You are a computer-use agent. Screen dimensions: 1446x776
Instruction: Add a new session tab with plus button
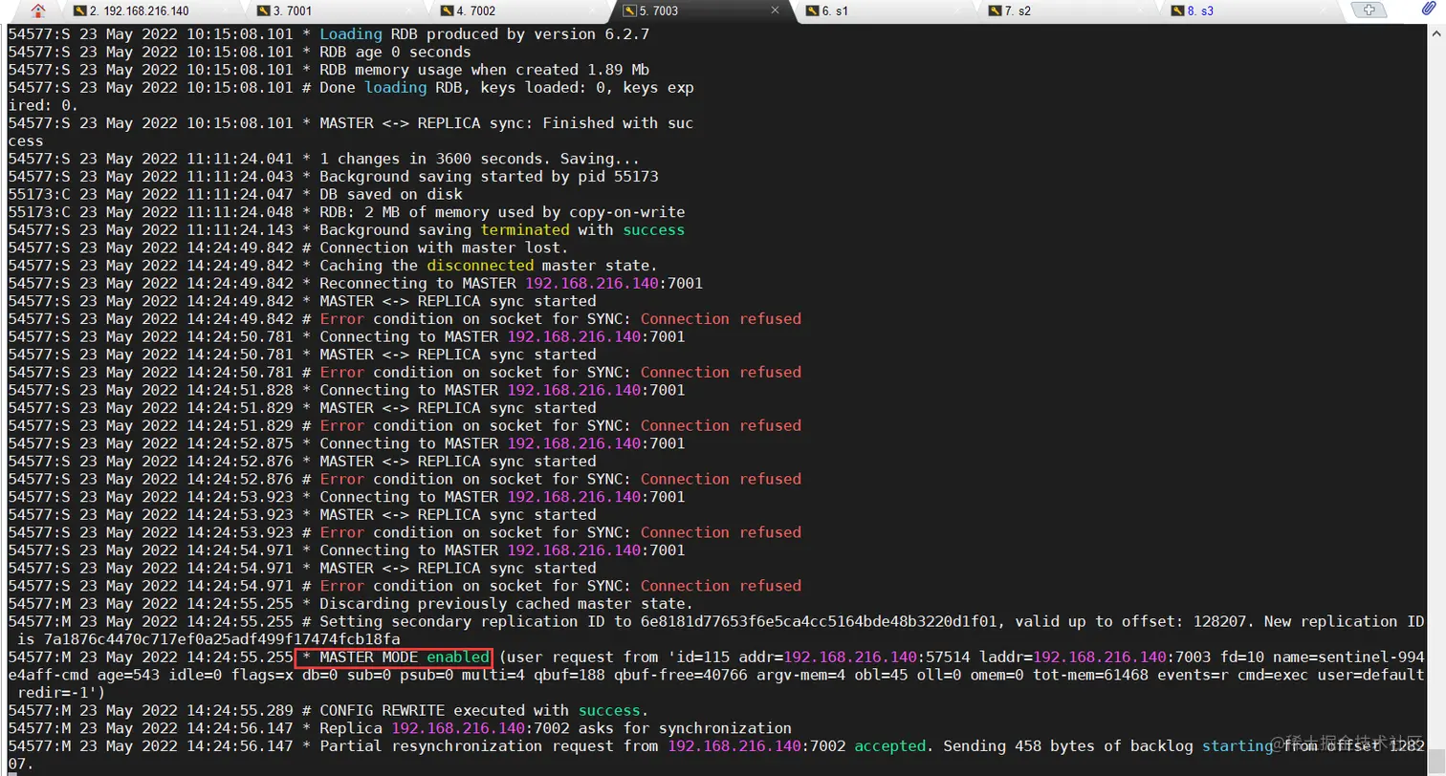click(x=1369, y=11)
